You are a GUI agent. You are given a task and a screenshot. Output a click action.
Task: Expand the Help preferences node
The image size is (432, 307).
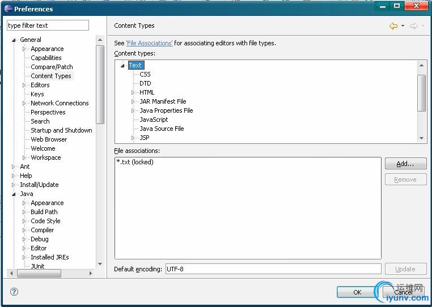(13, 176)
